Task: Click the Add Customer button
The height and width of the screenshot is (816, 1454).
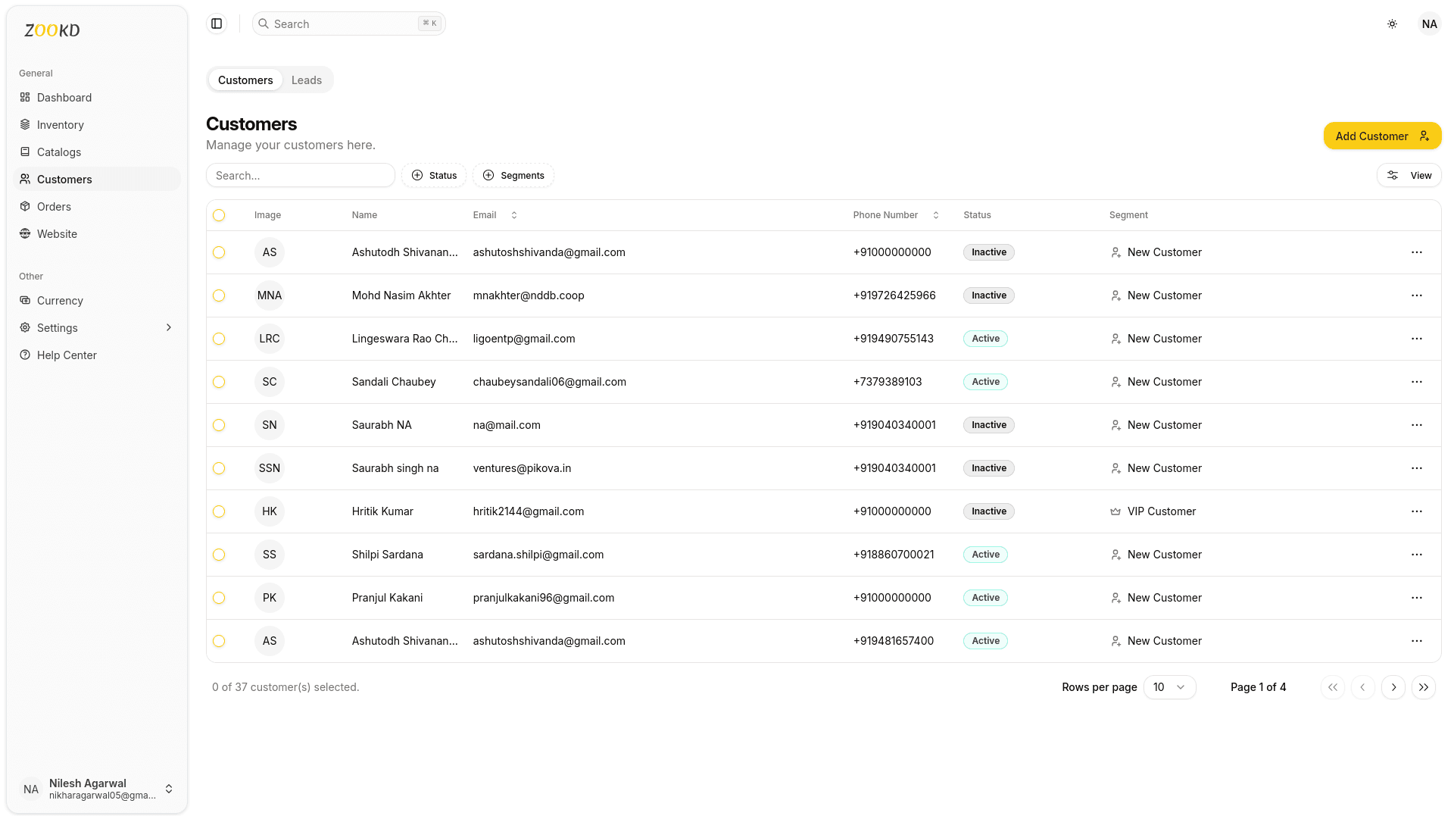Action: [x=1381, y=136]
